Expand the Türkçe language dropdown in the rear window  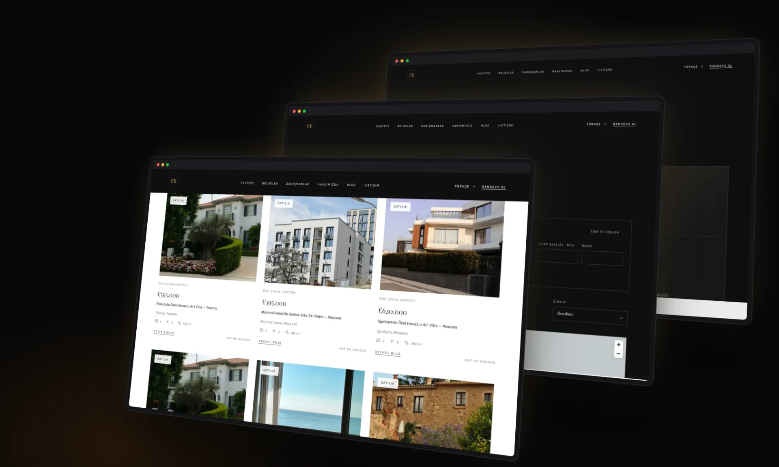point(693,66)
